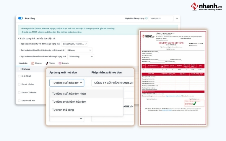Switch to the Ngoại sàn tab
The height and width of the screenshot is (141, 226).
pyautogui.click(x=23, y=63)
